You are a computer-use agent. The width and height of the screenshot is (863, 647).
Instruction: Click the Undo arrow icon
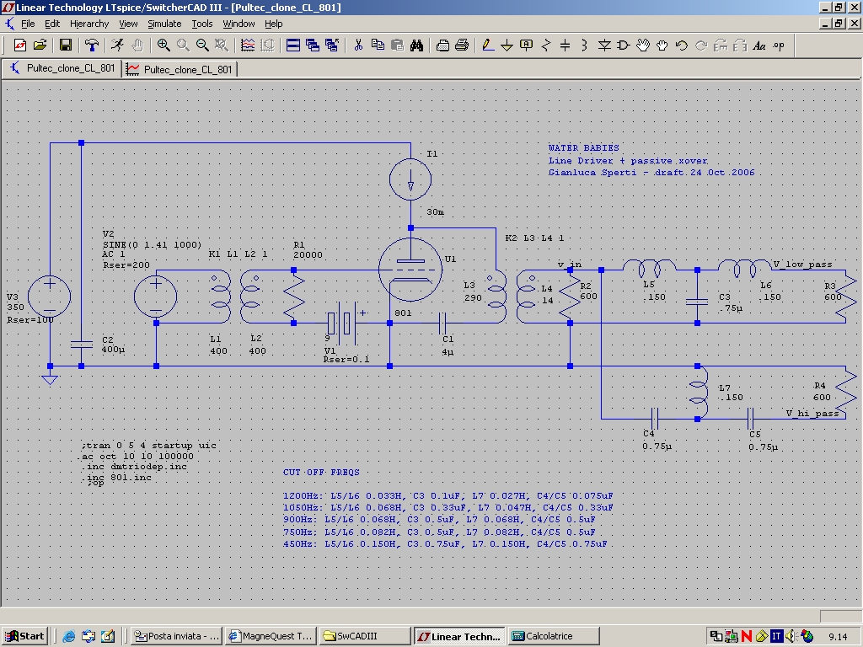[x=681, y=45]
